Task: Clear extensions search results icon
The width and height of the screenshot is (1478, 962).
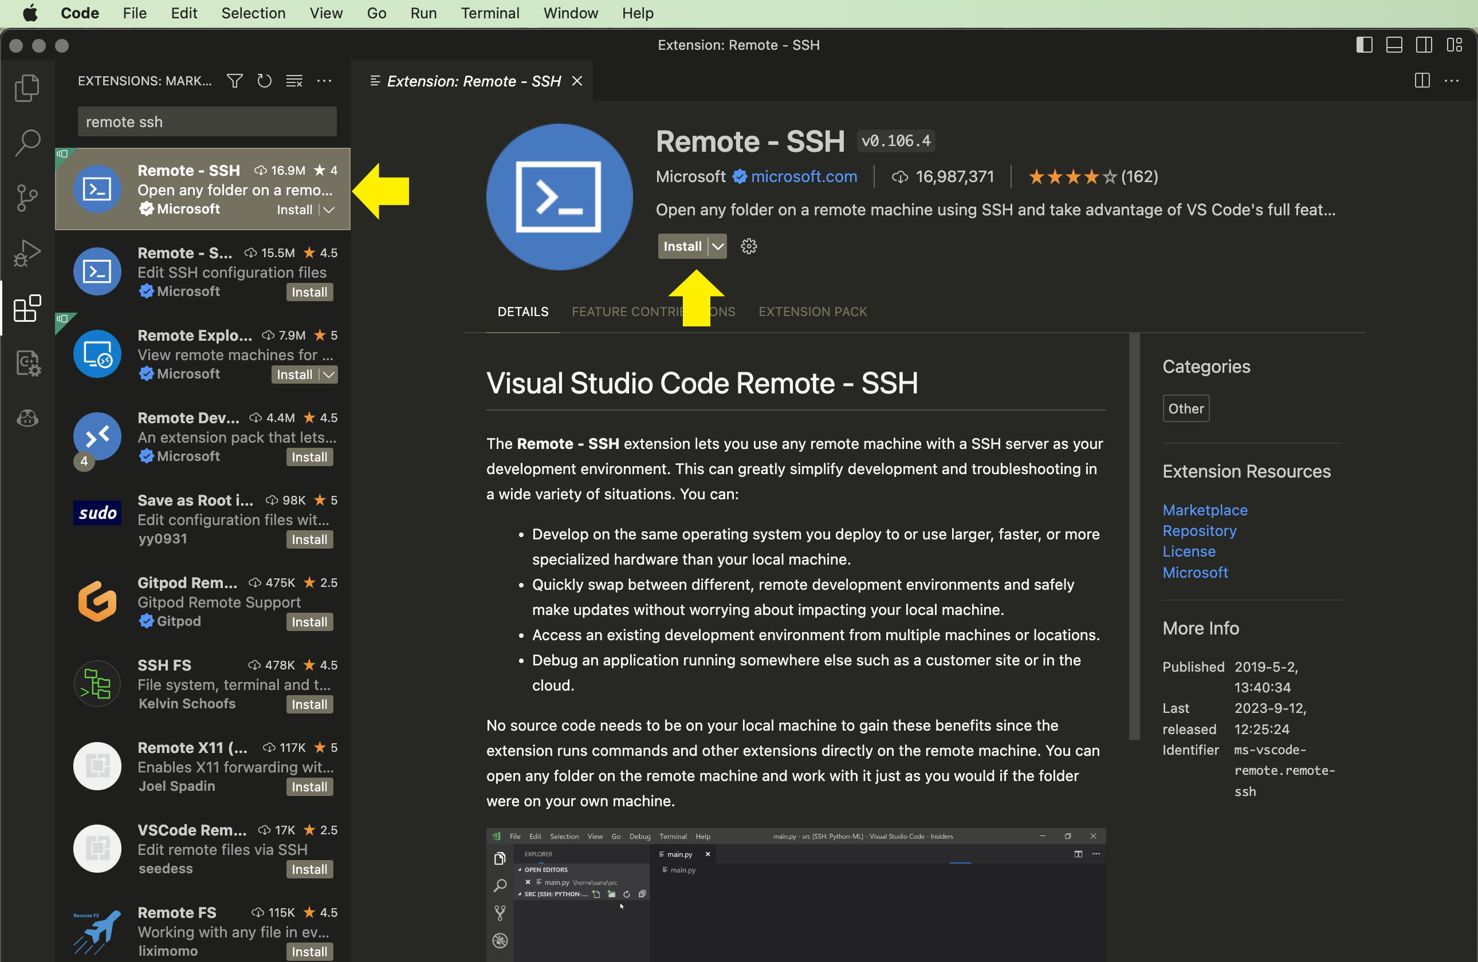Action: point(294,81)
